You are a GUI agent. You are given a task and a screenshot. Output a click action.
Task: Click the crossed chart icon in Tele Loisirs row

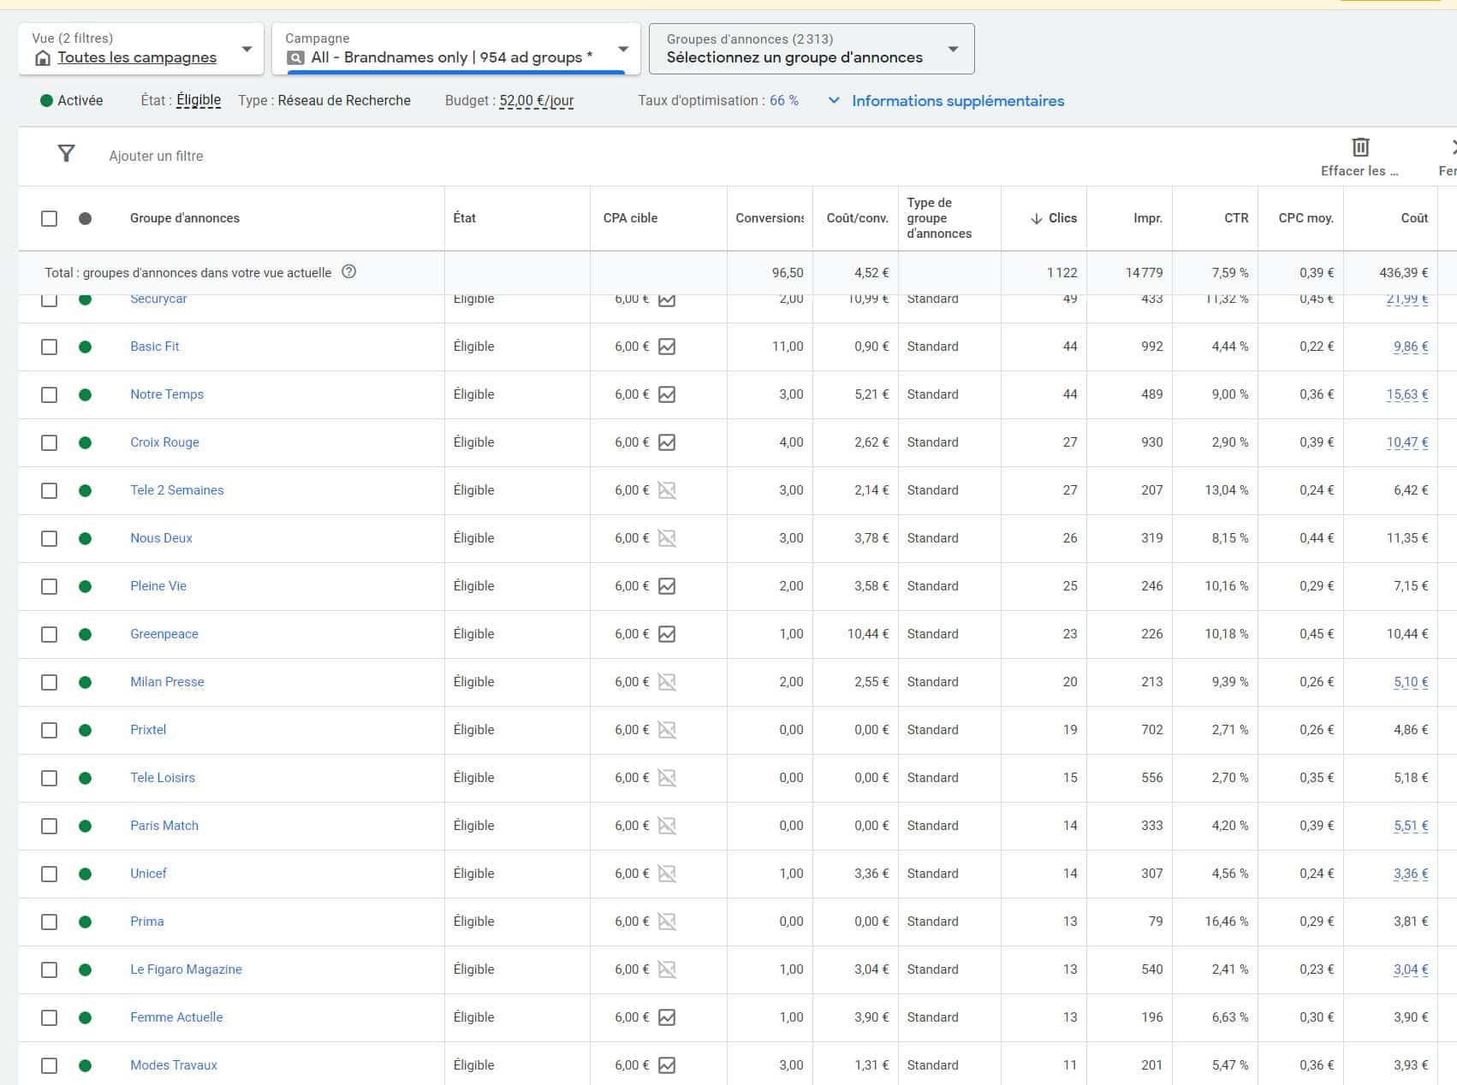(x=667, y=778)
